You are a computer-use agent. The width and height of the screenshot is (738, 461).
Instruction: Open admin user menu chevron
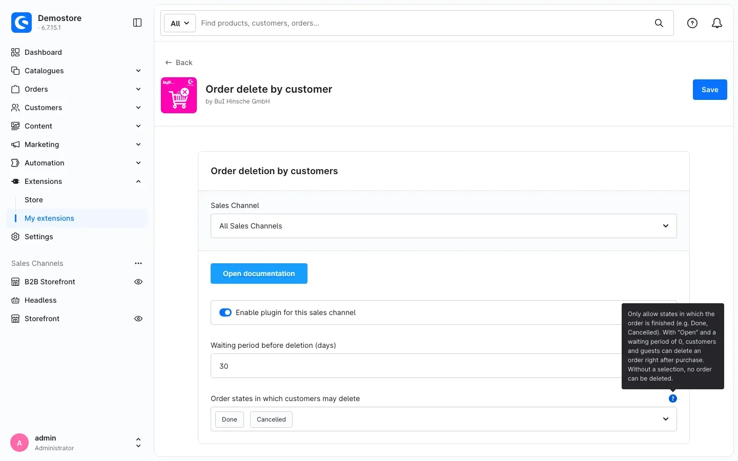coord(138,443)
